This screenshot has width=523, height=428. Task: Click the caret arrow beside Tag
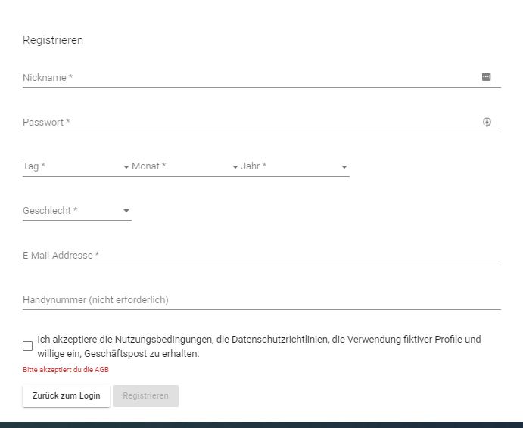126,167
